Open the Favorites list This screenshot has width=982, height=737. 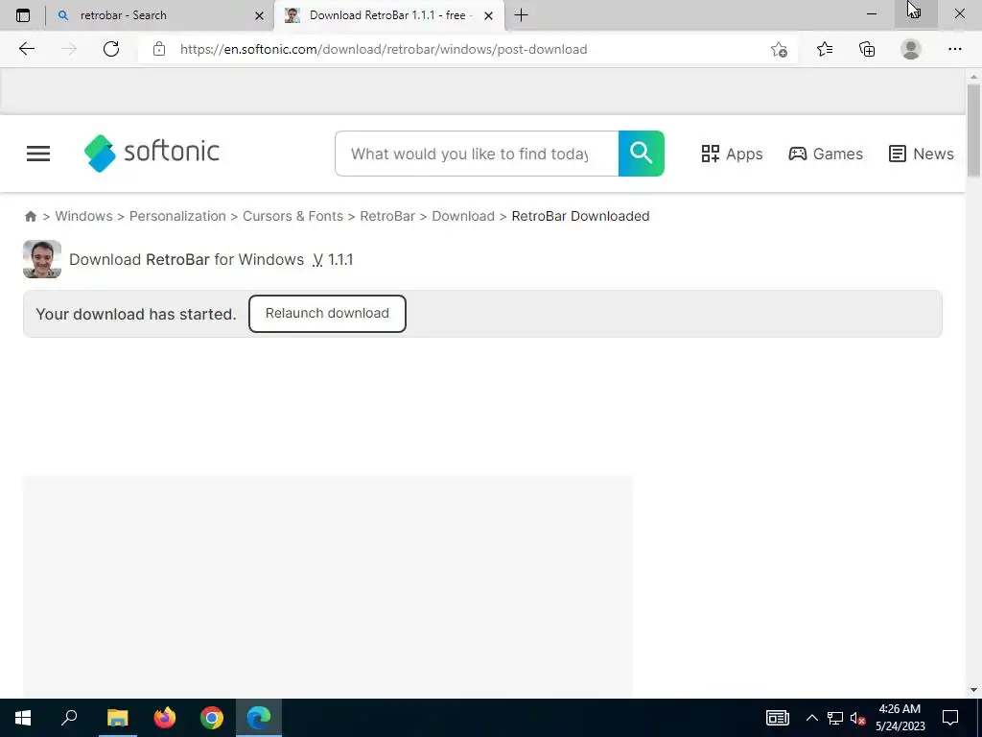point(825,49)
